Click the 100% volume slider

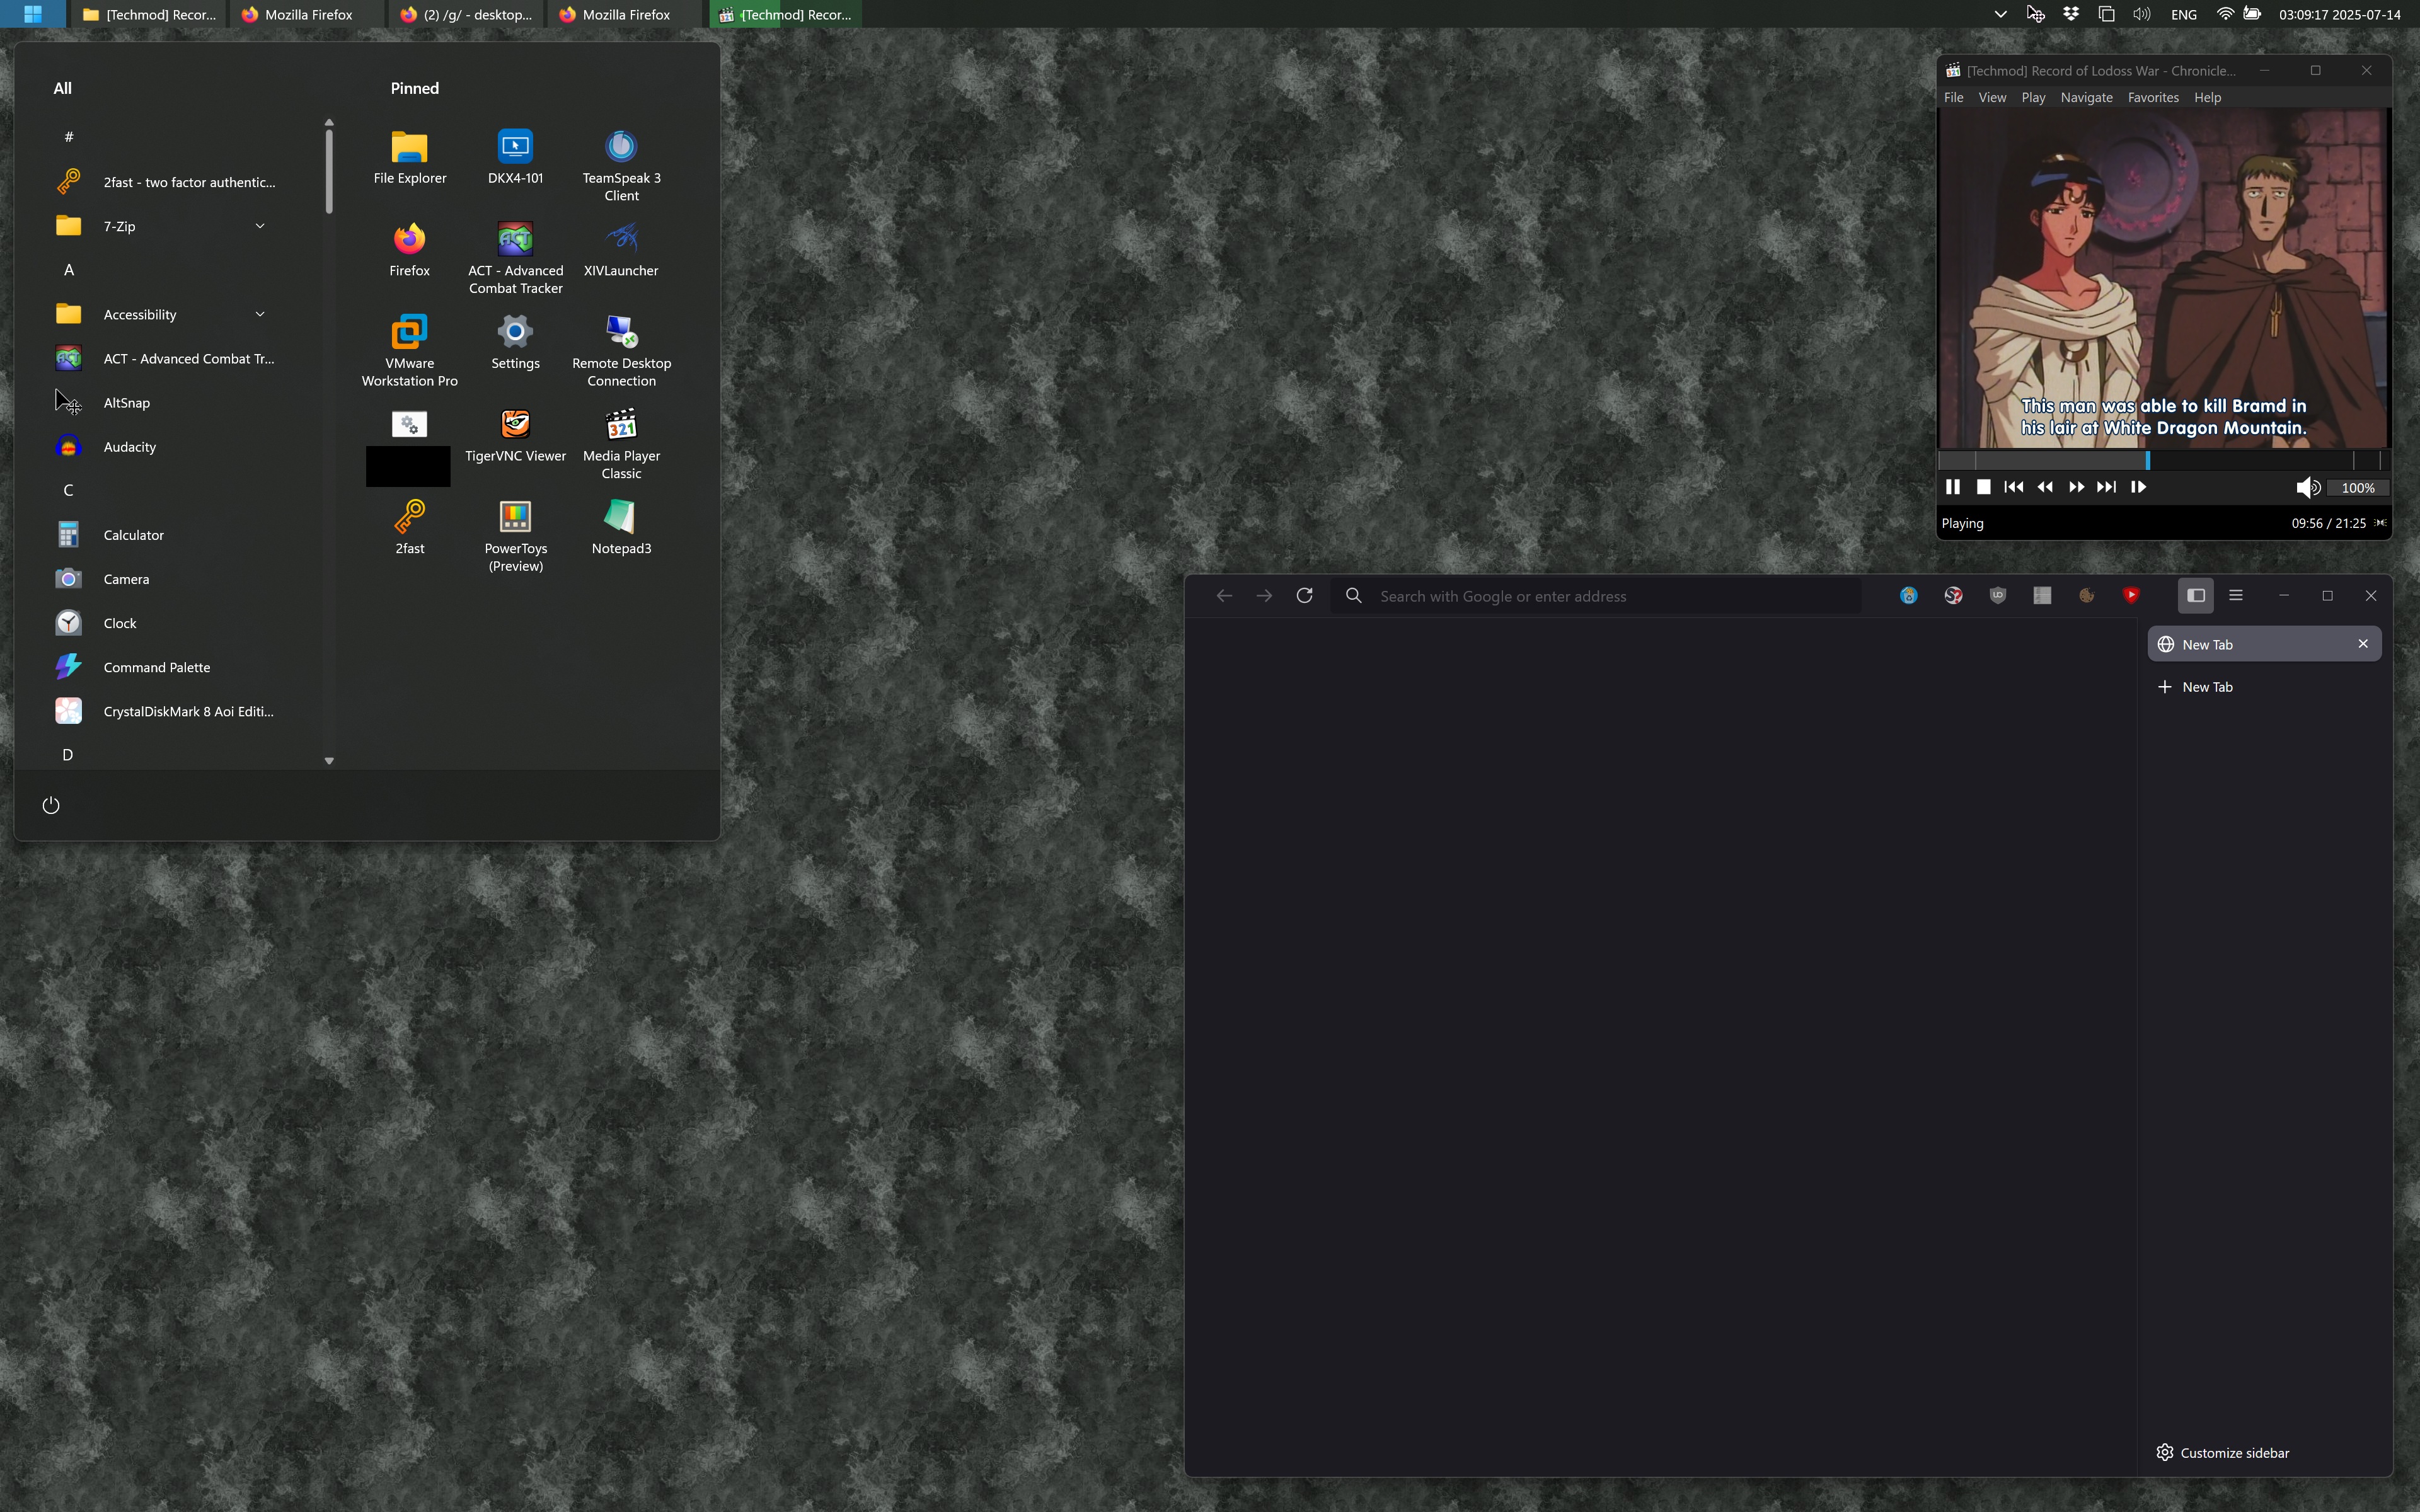pos(2358,488)
